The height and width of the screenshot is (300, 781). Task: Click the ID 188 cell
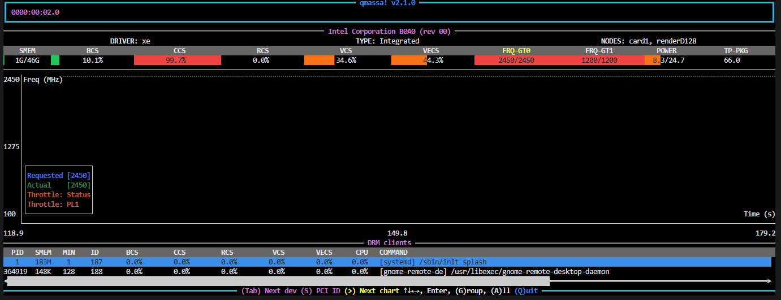[97, 272]
